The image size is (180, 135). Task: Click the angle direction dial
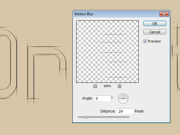tap(123, 98)
